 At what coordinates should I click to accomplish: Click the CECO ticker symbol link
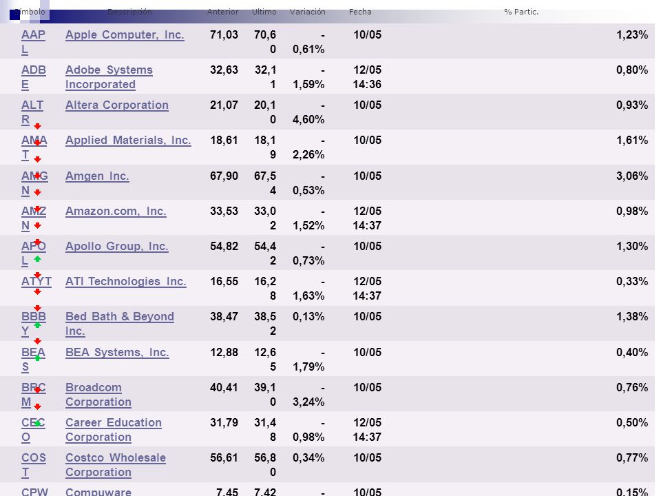33,429
